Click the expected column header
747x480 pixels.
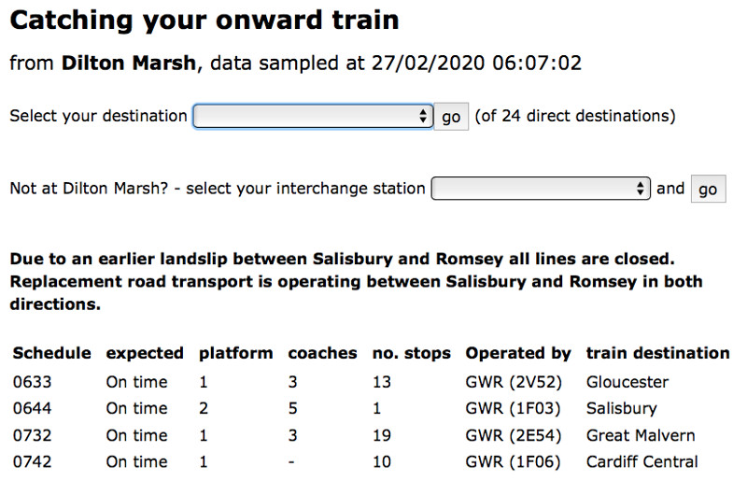[x=145, y=353]
